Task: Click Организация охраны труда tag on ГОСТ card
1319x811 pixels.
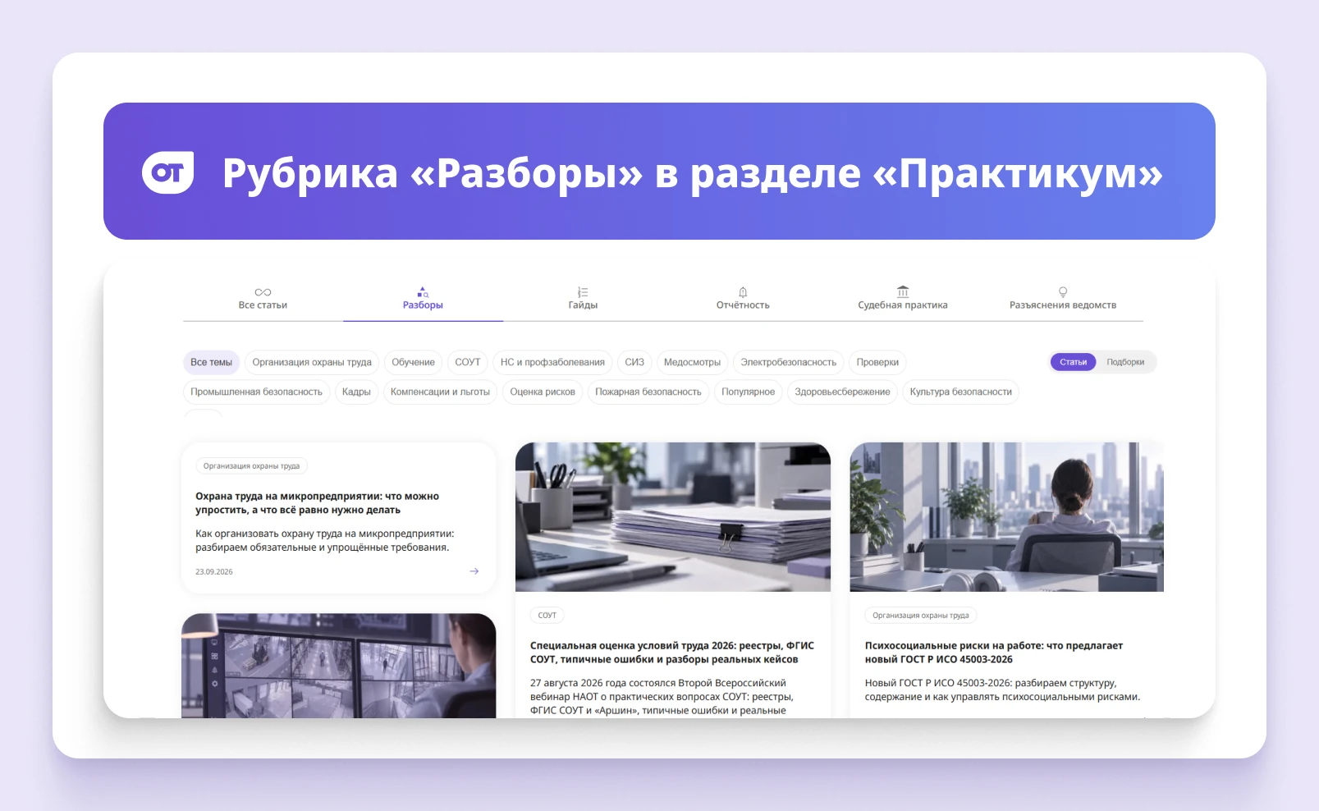Action: 921,615
